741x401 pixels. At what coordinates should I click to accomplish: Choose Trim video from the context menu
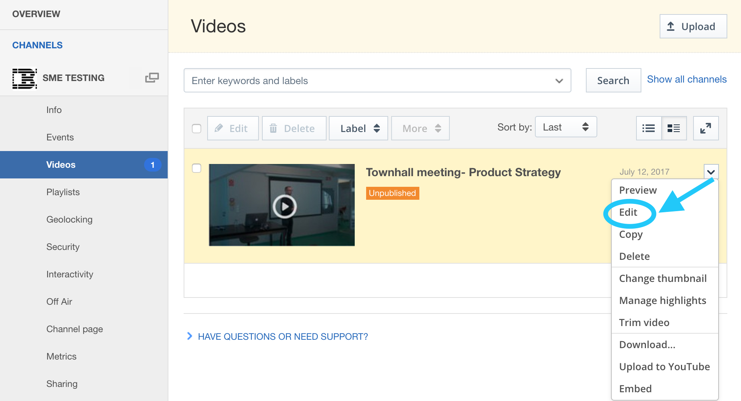coord(644,322)
